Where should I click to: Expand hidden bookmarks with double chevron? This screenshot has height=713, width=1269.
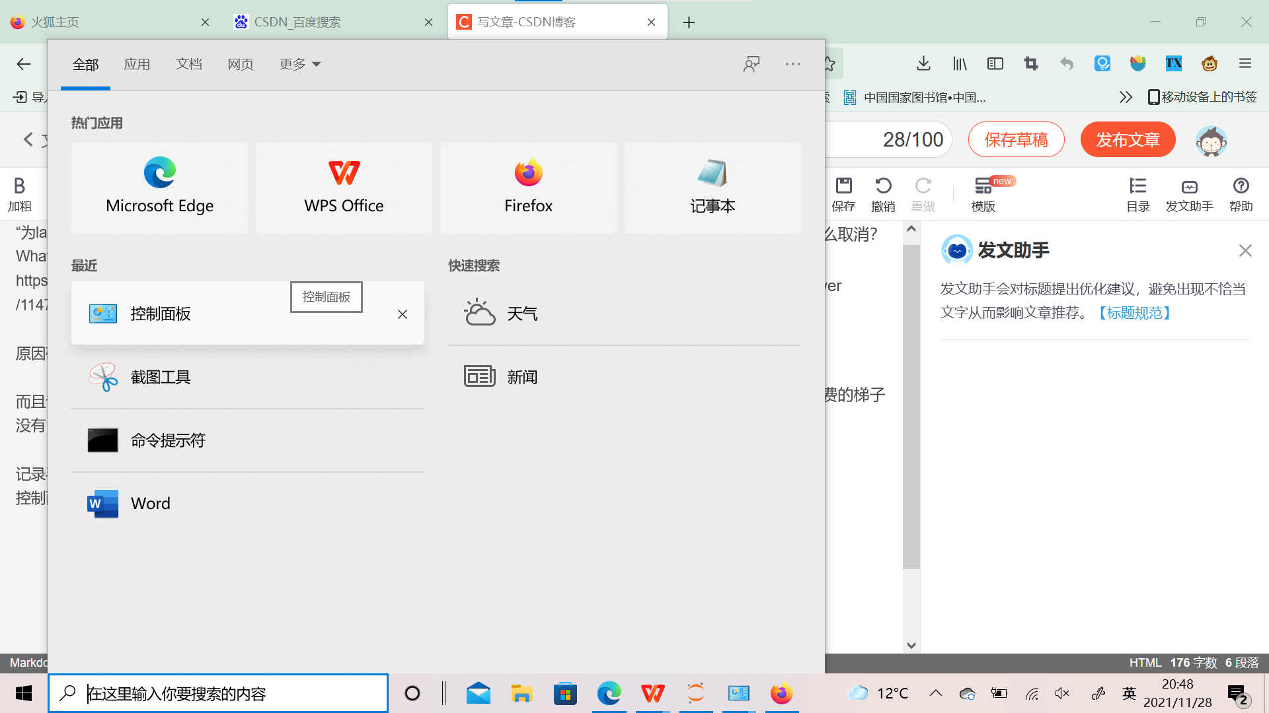pos(1125,98)
